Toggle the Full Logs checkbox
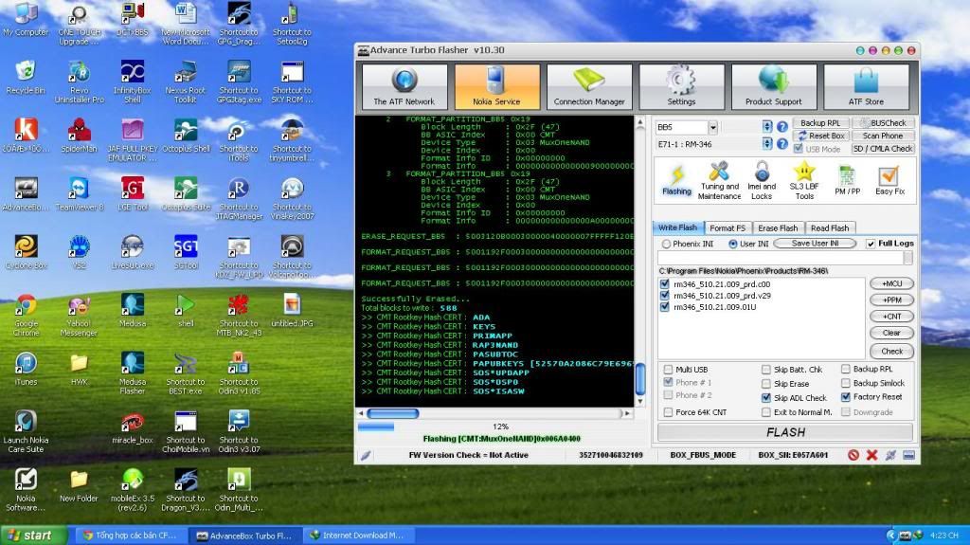 [x=871, y=244]
